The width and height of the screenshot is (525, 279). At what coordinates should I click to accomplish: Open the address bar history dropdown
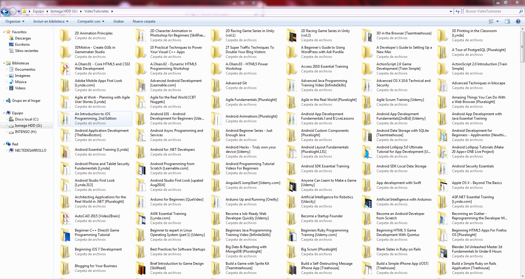451,11
